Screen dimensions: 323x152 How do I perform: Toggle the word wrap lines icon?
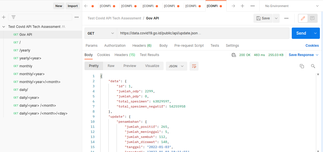[194, 66]
